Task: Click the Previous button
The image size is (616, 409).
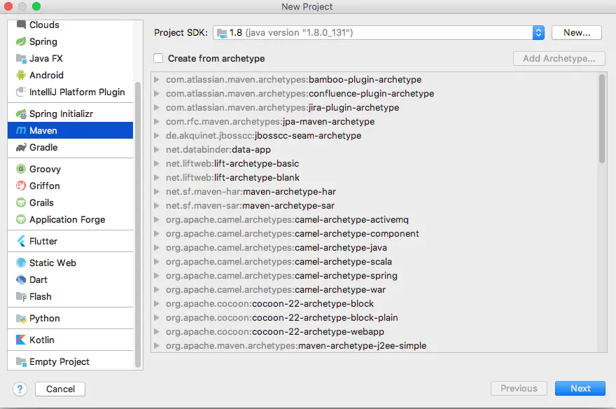Action: click(x=519, y=388)
